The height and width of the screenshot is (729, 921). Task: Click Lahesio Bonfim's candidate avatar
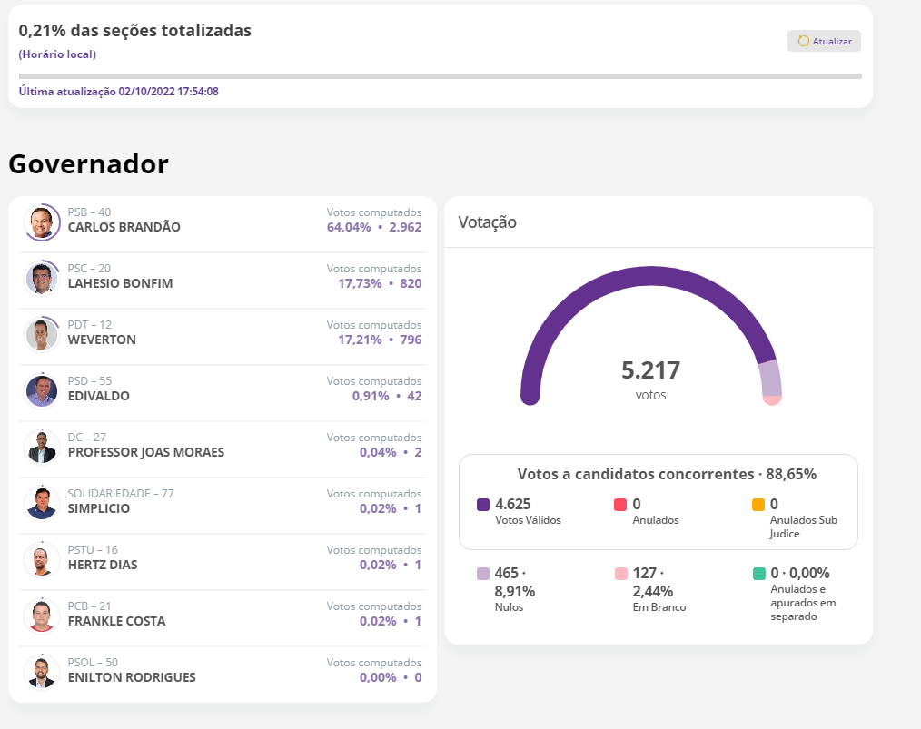tap(42, 278)
